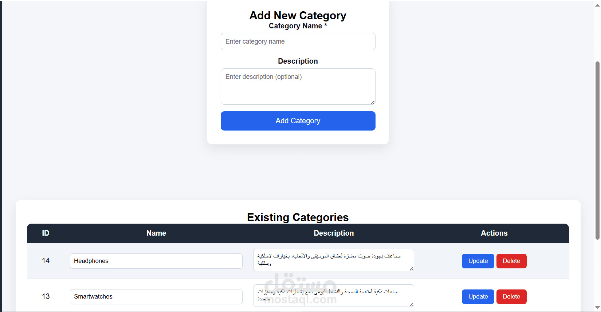Click the Category Name input field

point(298,41)
